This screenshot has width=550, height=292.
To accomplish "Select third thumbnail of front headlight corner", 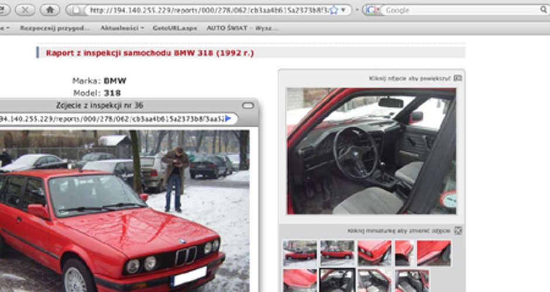I will click(374, 253).
